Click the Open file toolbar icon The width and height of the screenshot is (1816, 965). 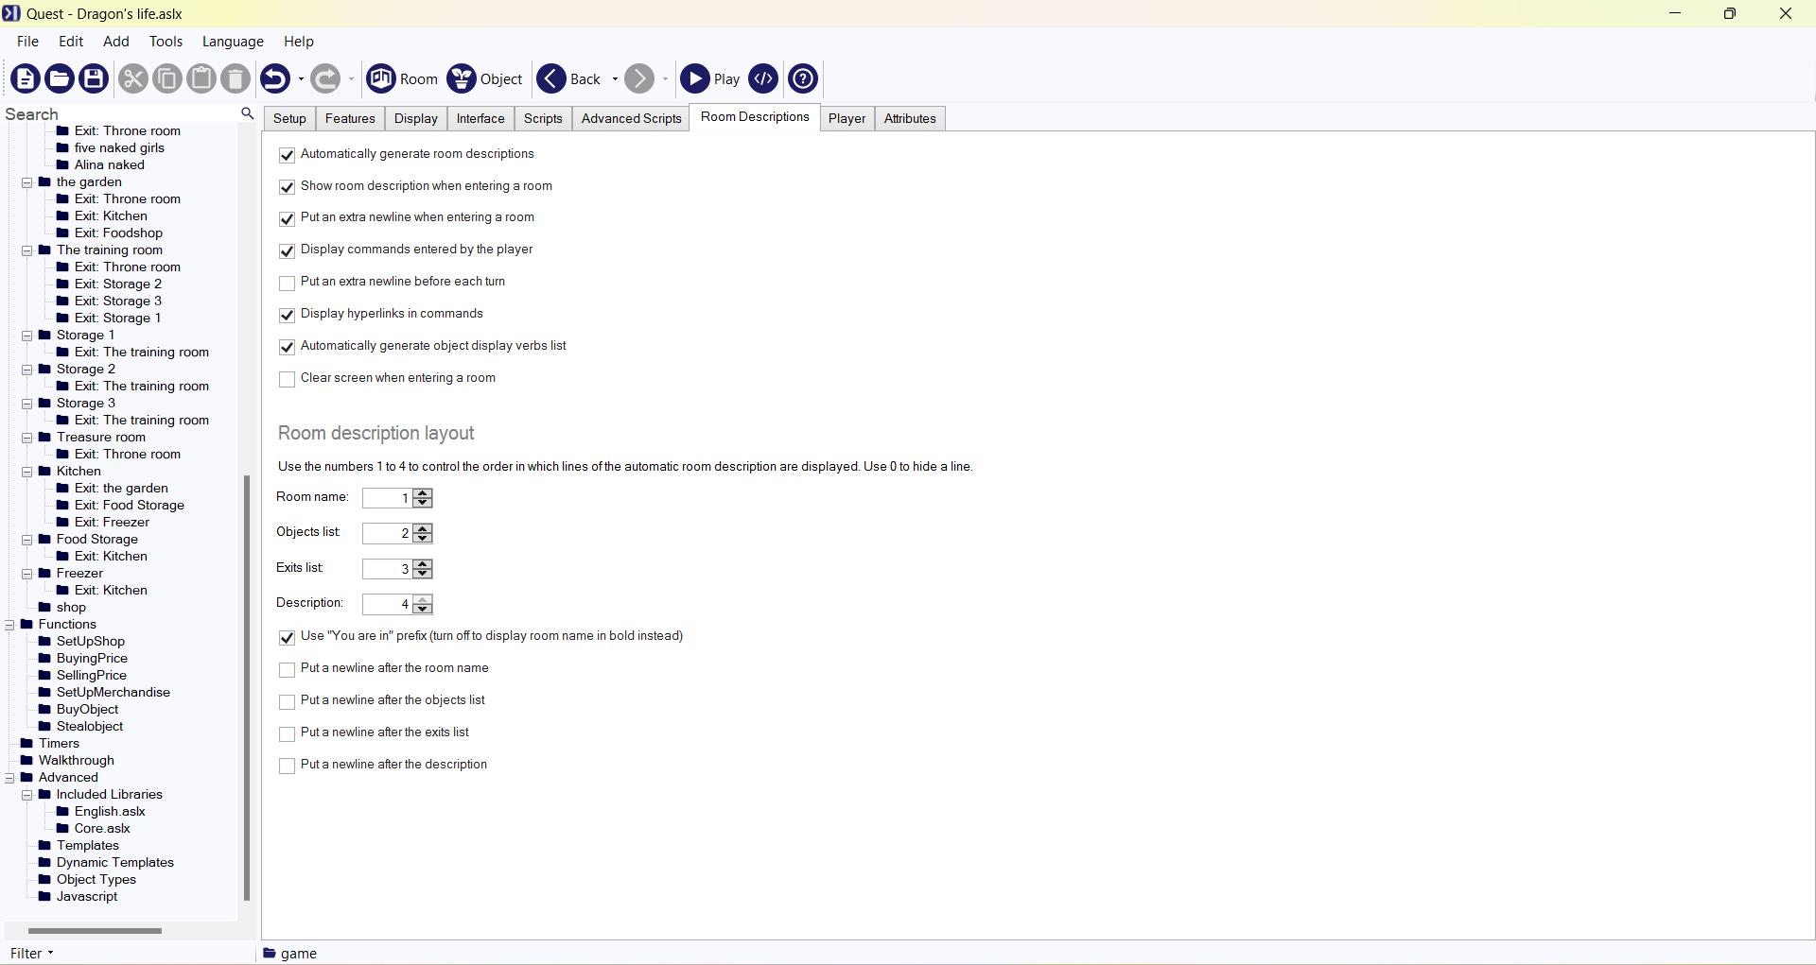tap(60, 78)
